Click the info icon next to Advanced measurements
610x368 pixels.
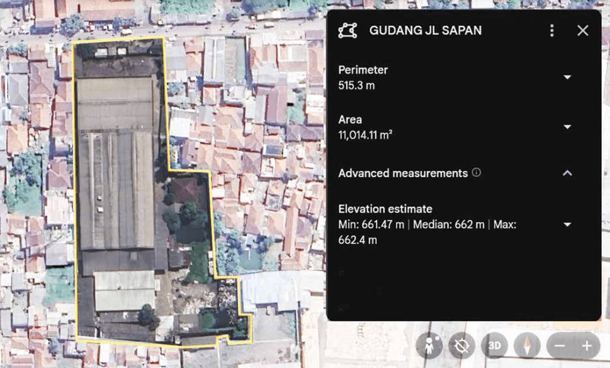pos(477,173)
